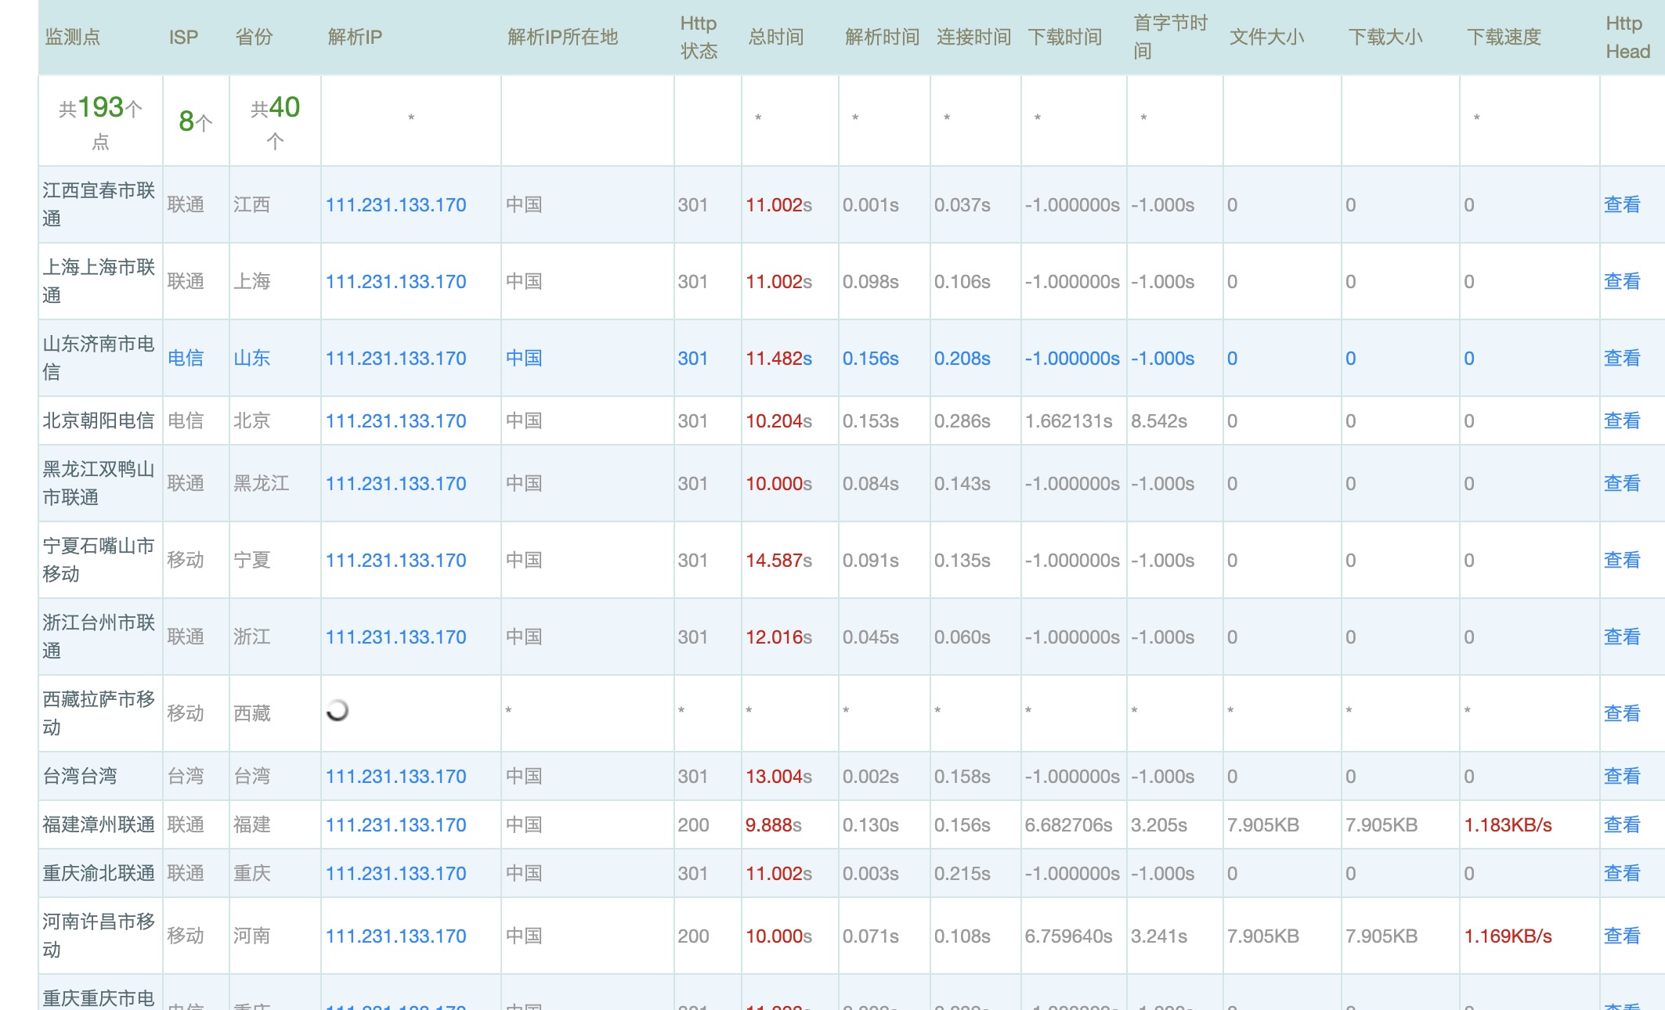
Task: Click the 下载速度 column header
Action: (1504, 37)
